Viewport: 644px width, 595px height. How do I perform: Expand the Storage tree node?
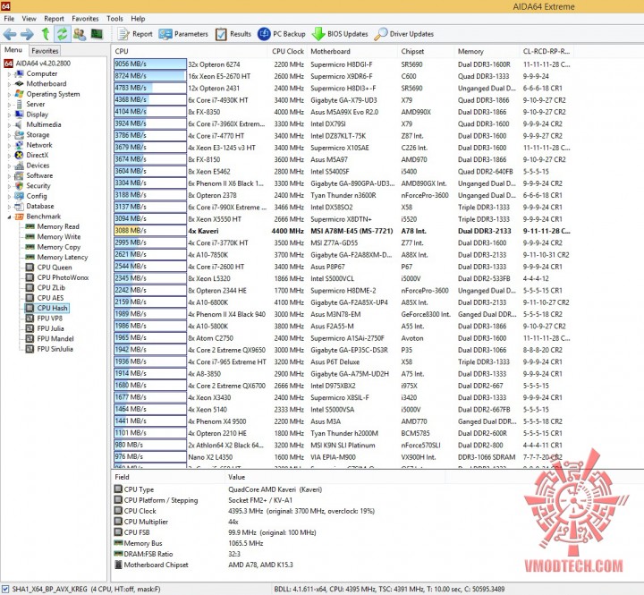tap(9, 135)
